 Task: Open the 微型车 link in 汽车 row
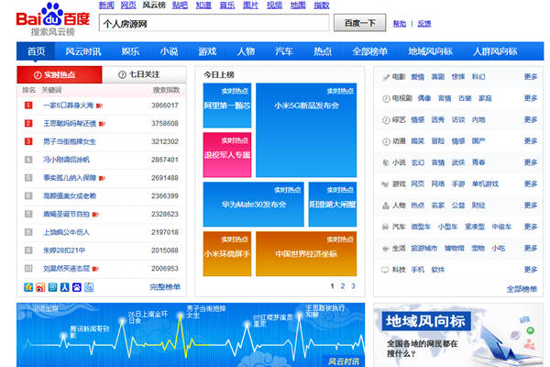coord(421,227)
